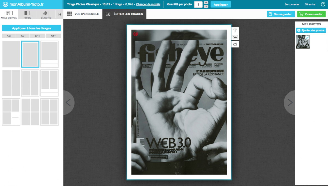This screenshot has width=328, height=186.
Task: Click Ajouter des photos button
Action: pyautogui.click(x=311, y=30)
